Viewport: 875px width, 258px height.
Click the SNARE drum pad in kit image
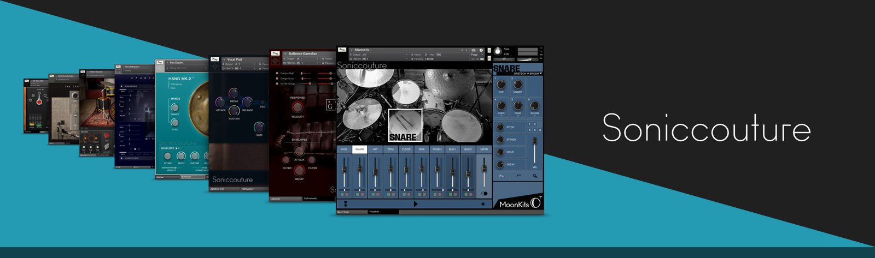pos(405,125)
